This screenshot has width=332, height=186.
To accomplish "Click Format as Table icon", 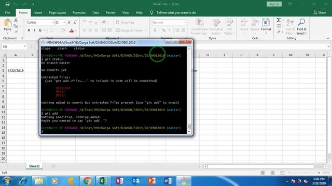I will click(216, 22).
